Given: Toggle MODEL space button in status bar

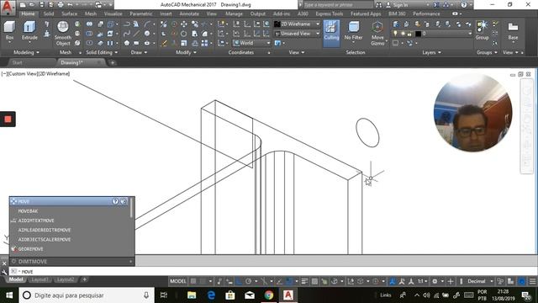Looking at the screenshot, I should tap(178, 281).
